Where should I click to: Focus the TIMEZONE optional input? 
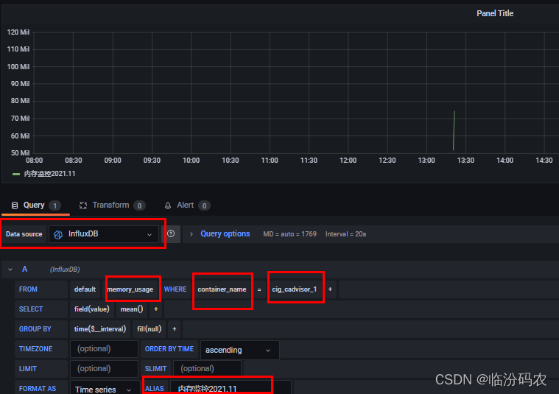pos(104,349)
